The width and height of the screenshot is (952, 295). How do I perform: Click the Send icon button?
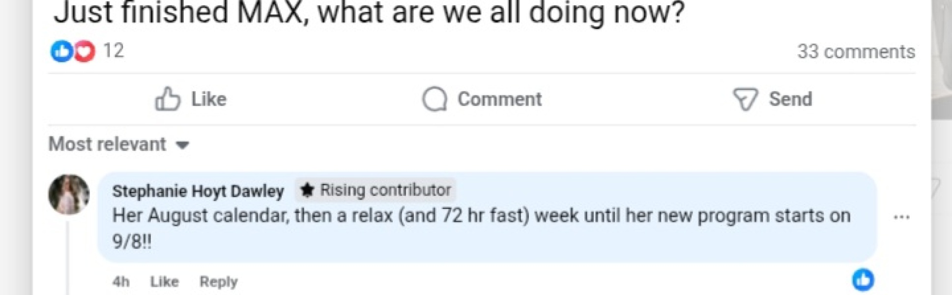772,99
